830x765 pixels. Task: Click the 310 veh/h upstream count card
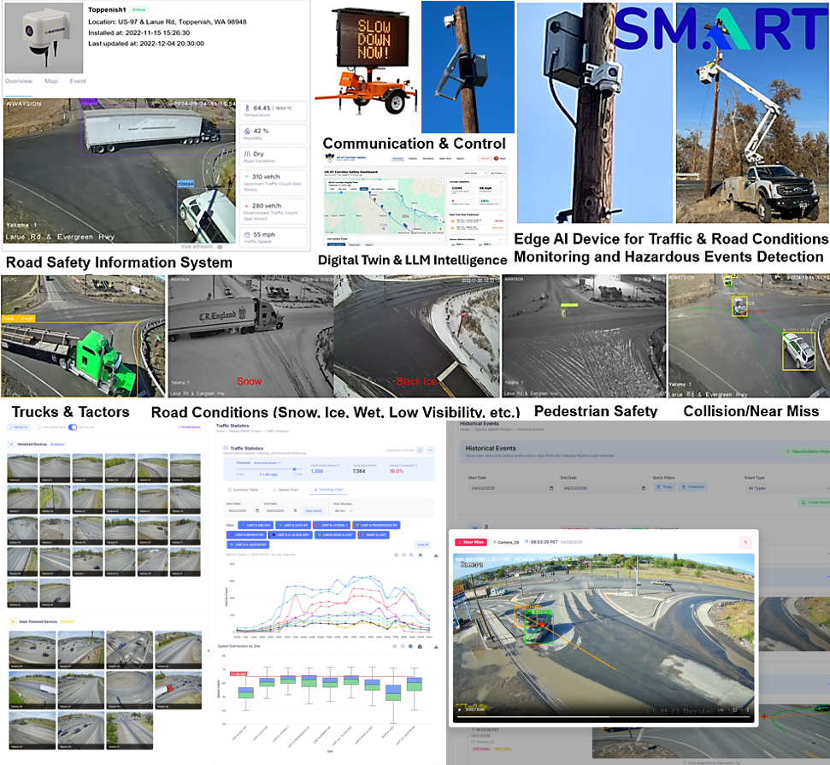coord(274,183)
